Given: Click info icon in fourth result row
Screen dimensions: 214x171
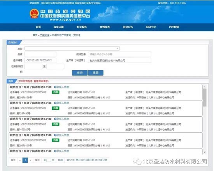Looking at the screenshot, I should click(55, 135).
